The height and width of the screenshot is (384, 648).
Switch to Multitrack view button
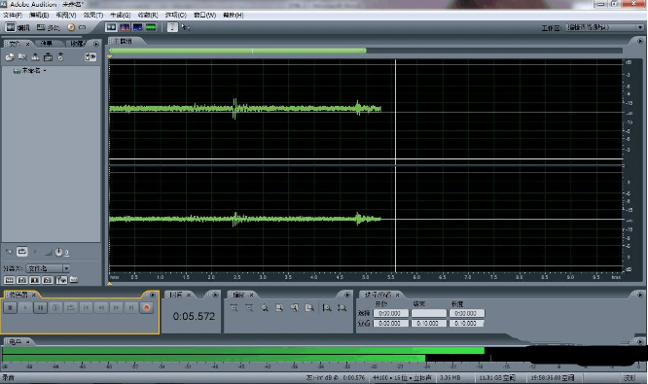48,27
